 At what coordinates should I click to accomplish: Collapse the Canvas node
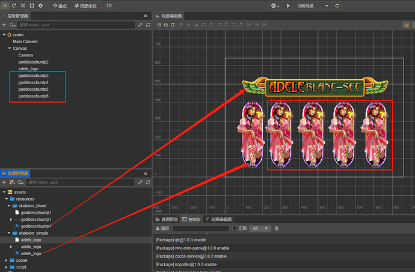click(10, 49)
